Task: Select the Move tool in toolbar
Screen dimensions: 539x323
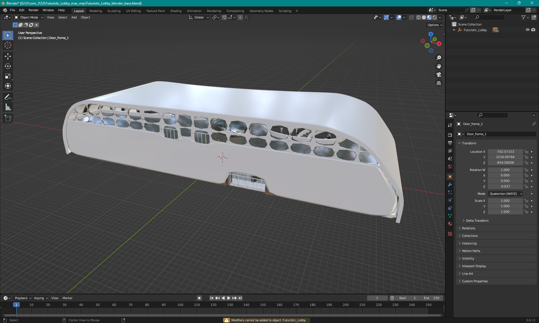Action: pos(8,57)
